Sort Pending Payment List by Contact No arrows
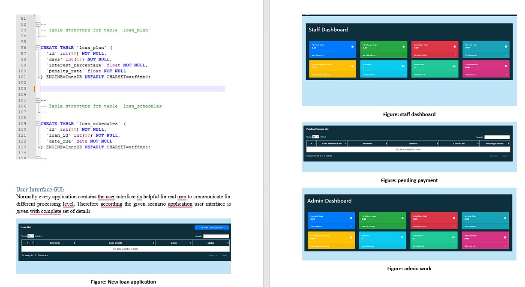This screenshot has width=525, height=287. click(478, 143)
